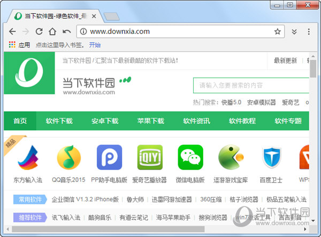Screen dimensions: 321x237
Task: Click the PP助手电脑版 icon
Action: click(x=109, y=157)
